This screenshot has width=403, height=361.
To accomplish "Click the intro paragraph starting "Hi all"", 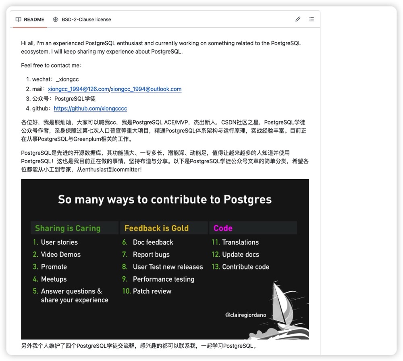I will 161,47.
